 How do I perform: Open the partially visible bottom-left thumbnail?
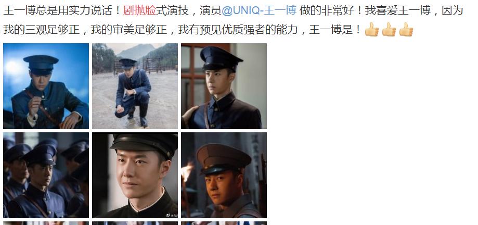(x=46, y=223)
